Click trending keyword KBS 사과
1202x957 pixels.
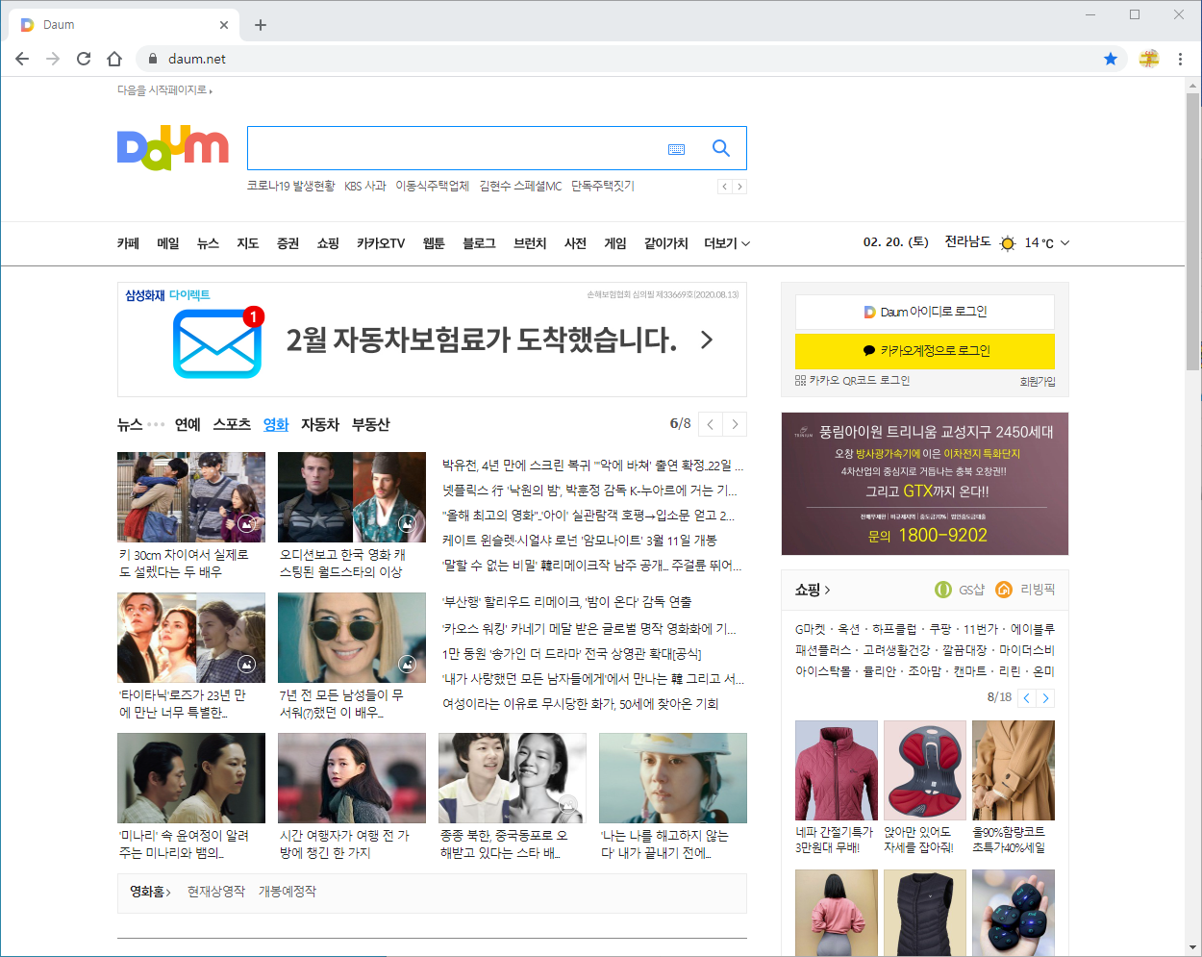pos(365,187)
